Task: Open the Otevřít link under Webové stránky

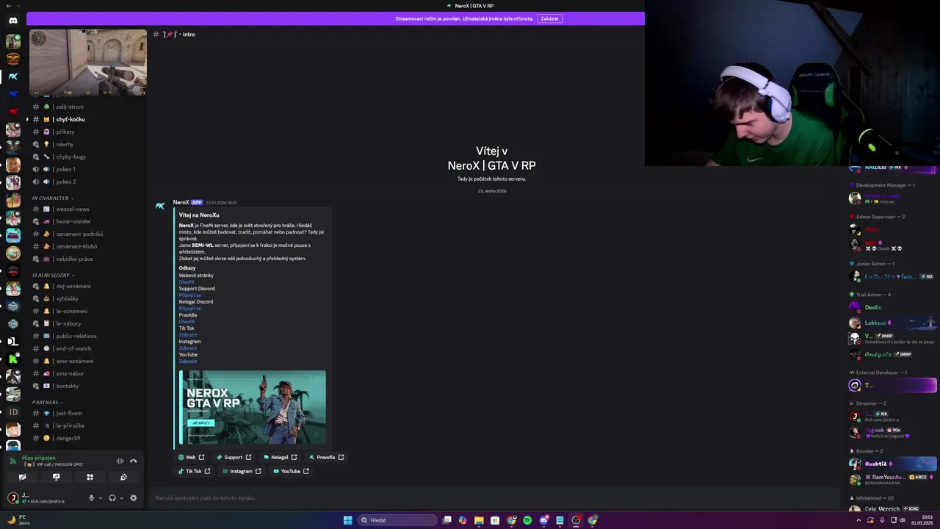Action: point(187,282)
